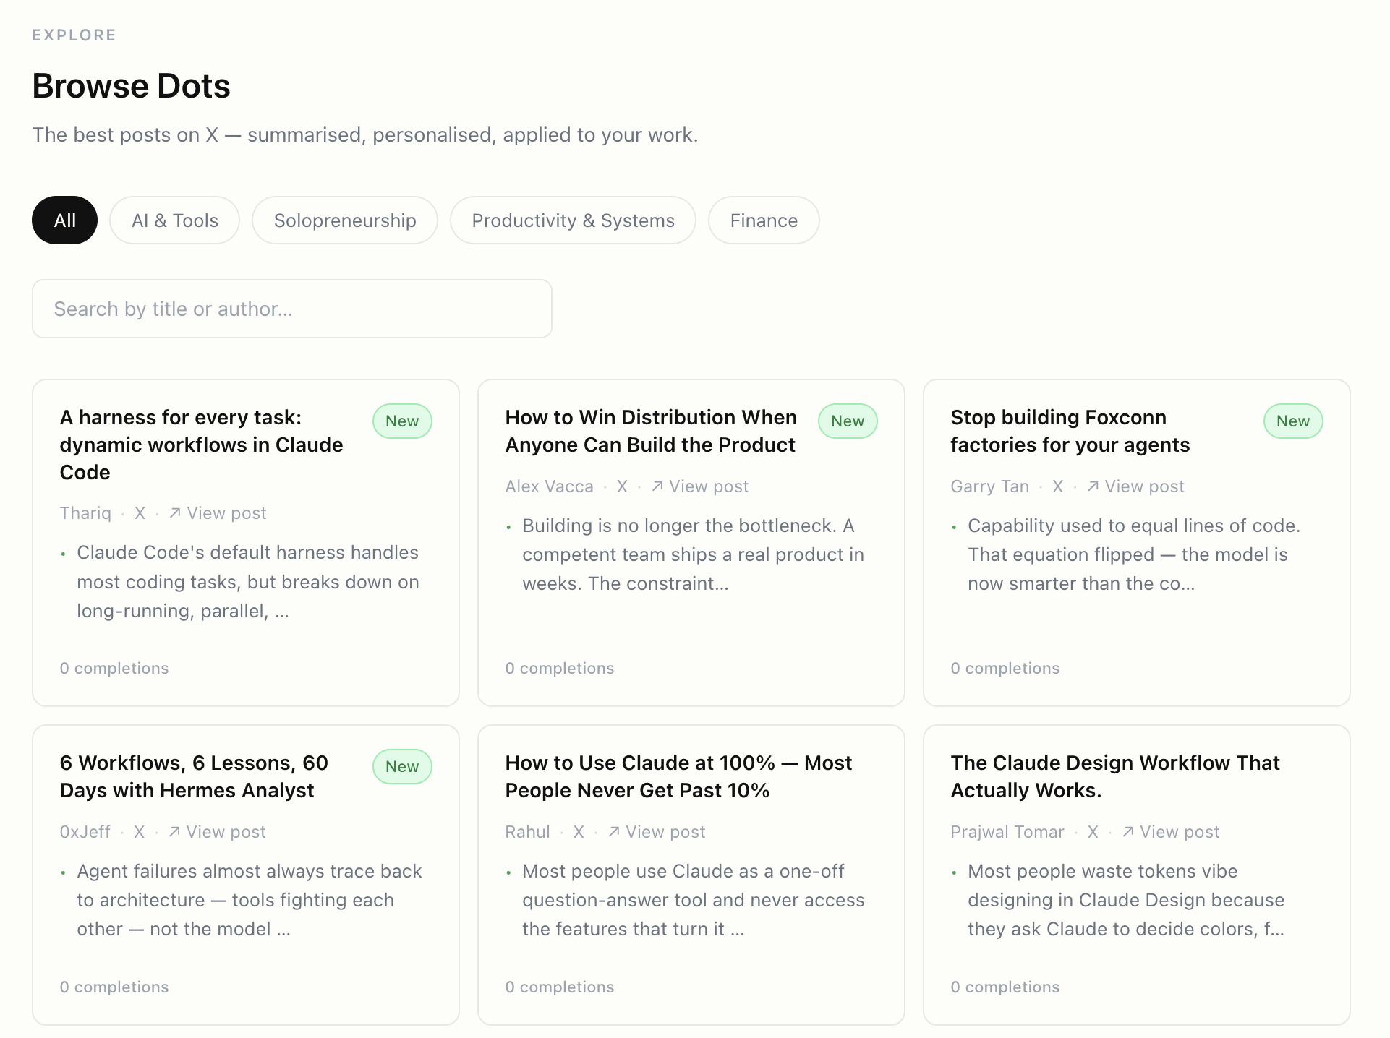Click the X source label beside Rahul
Screen dimensions: 1390x1038
pos(579,832)
